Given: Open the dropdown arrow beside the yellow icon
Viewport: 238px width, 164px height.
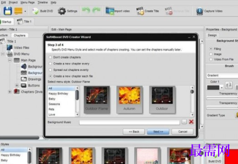Looking at the screenshot, I should (25, 11).
